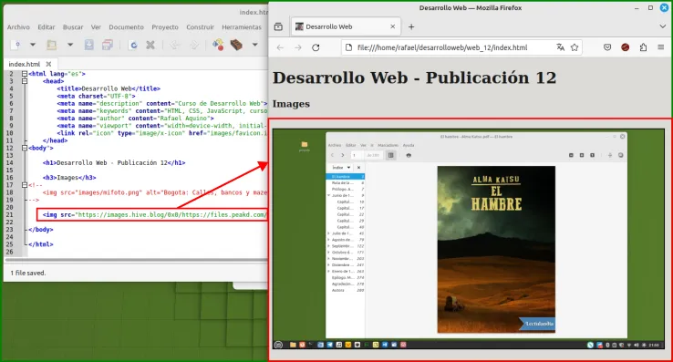The height and width of the screenshot is (362, 673).
Task: Reload the Firefox page
Action: pos(316,47)
